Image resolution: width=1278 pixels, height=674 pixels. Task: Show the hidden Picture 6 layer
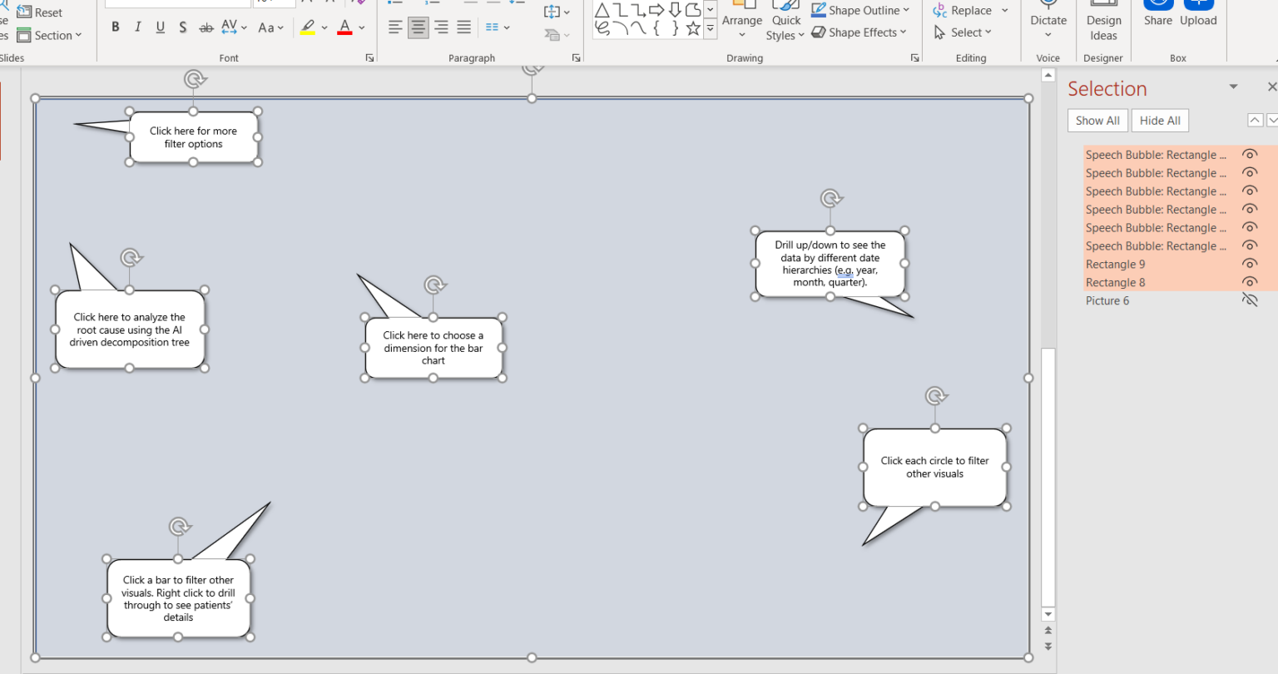(x=1249, y=300)
